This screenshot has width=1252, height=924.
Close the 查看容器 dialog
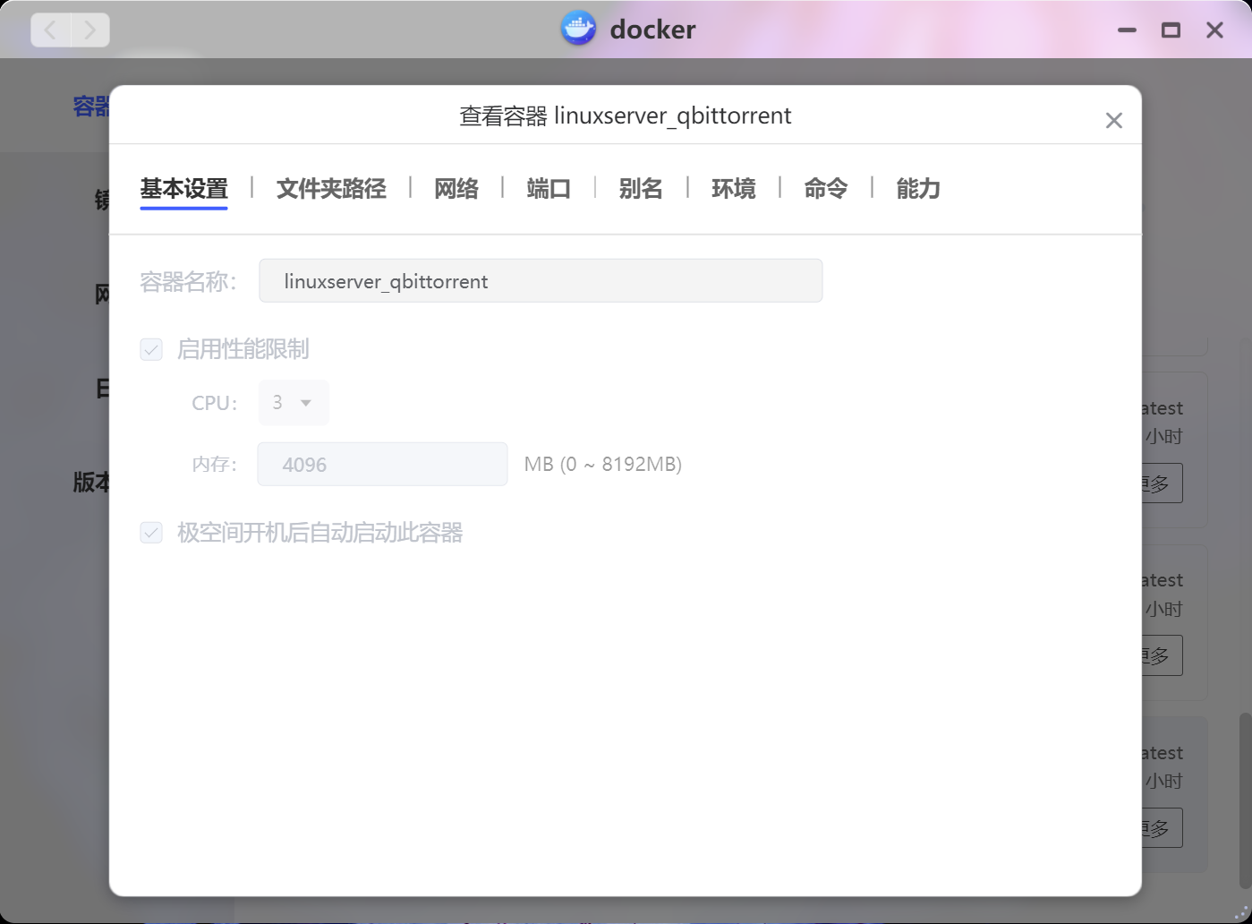click(x=1113, y=121)
